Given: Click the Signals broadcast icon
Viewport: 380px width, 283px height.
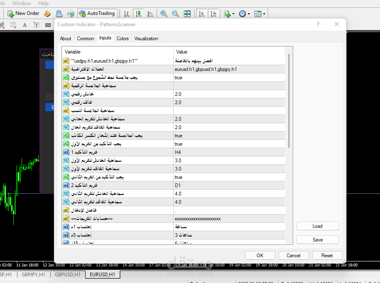Looking at the screenshot, I should (71, 14).
